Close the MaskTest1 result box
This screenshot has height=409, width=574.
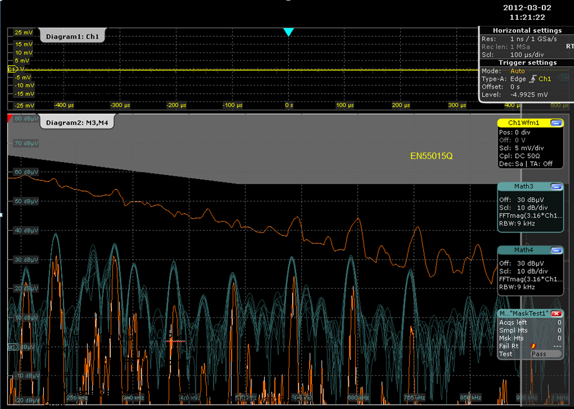(x=556, y=313)
